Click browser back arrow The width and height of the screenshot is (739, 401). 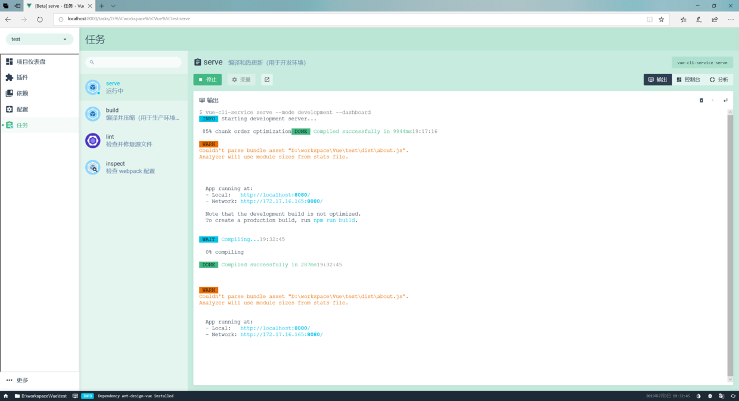click(8, 19)
